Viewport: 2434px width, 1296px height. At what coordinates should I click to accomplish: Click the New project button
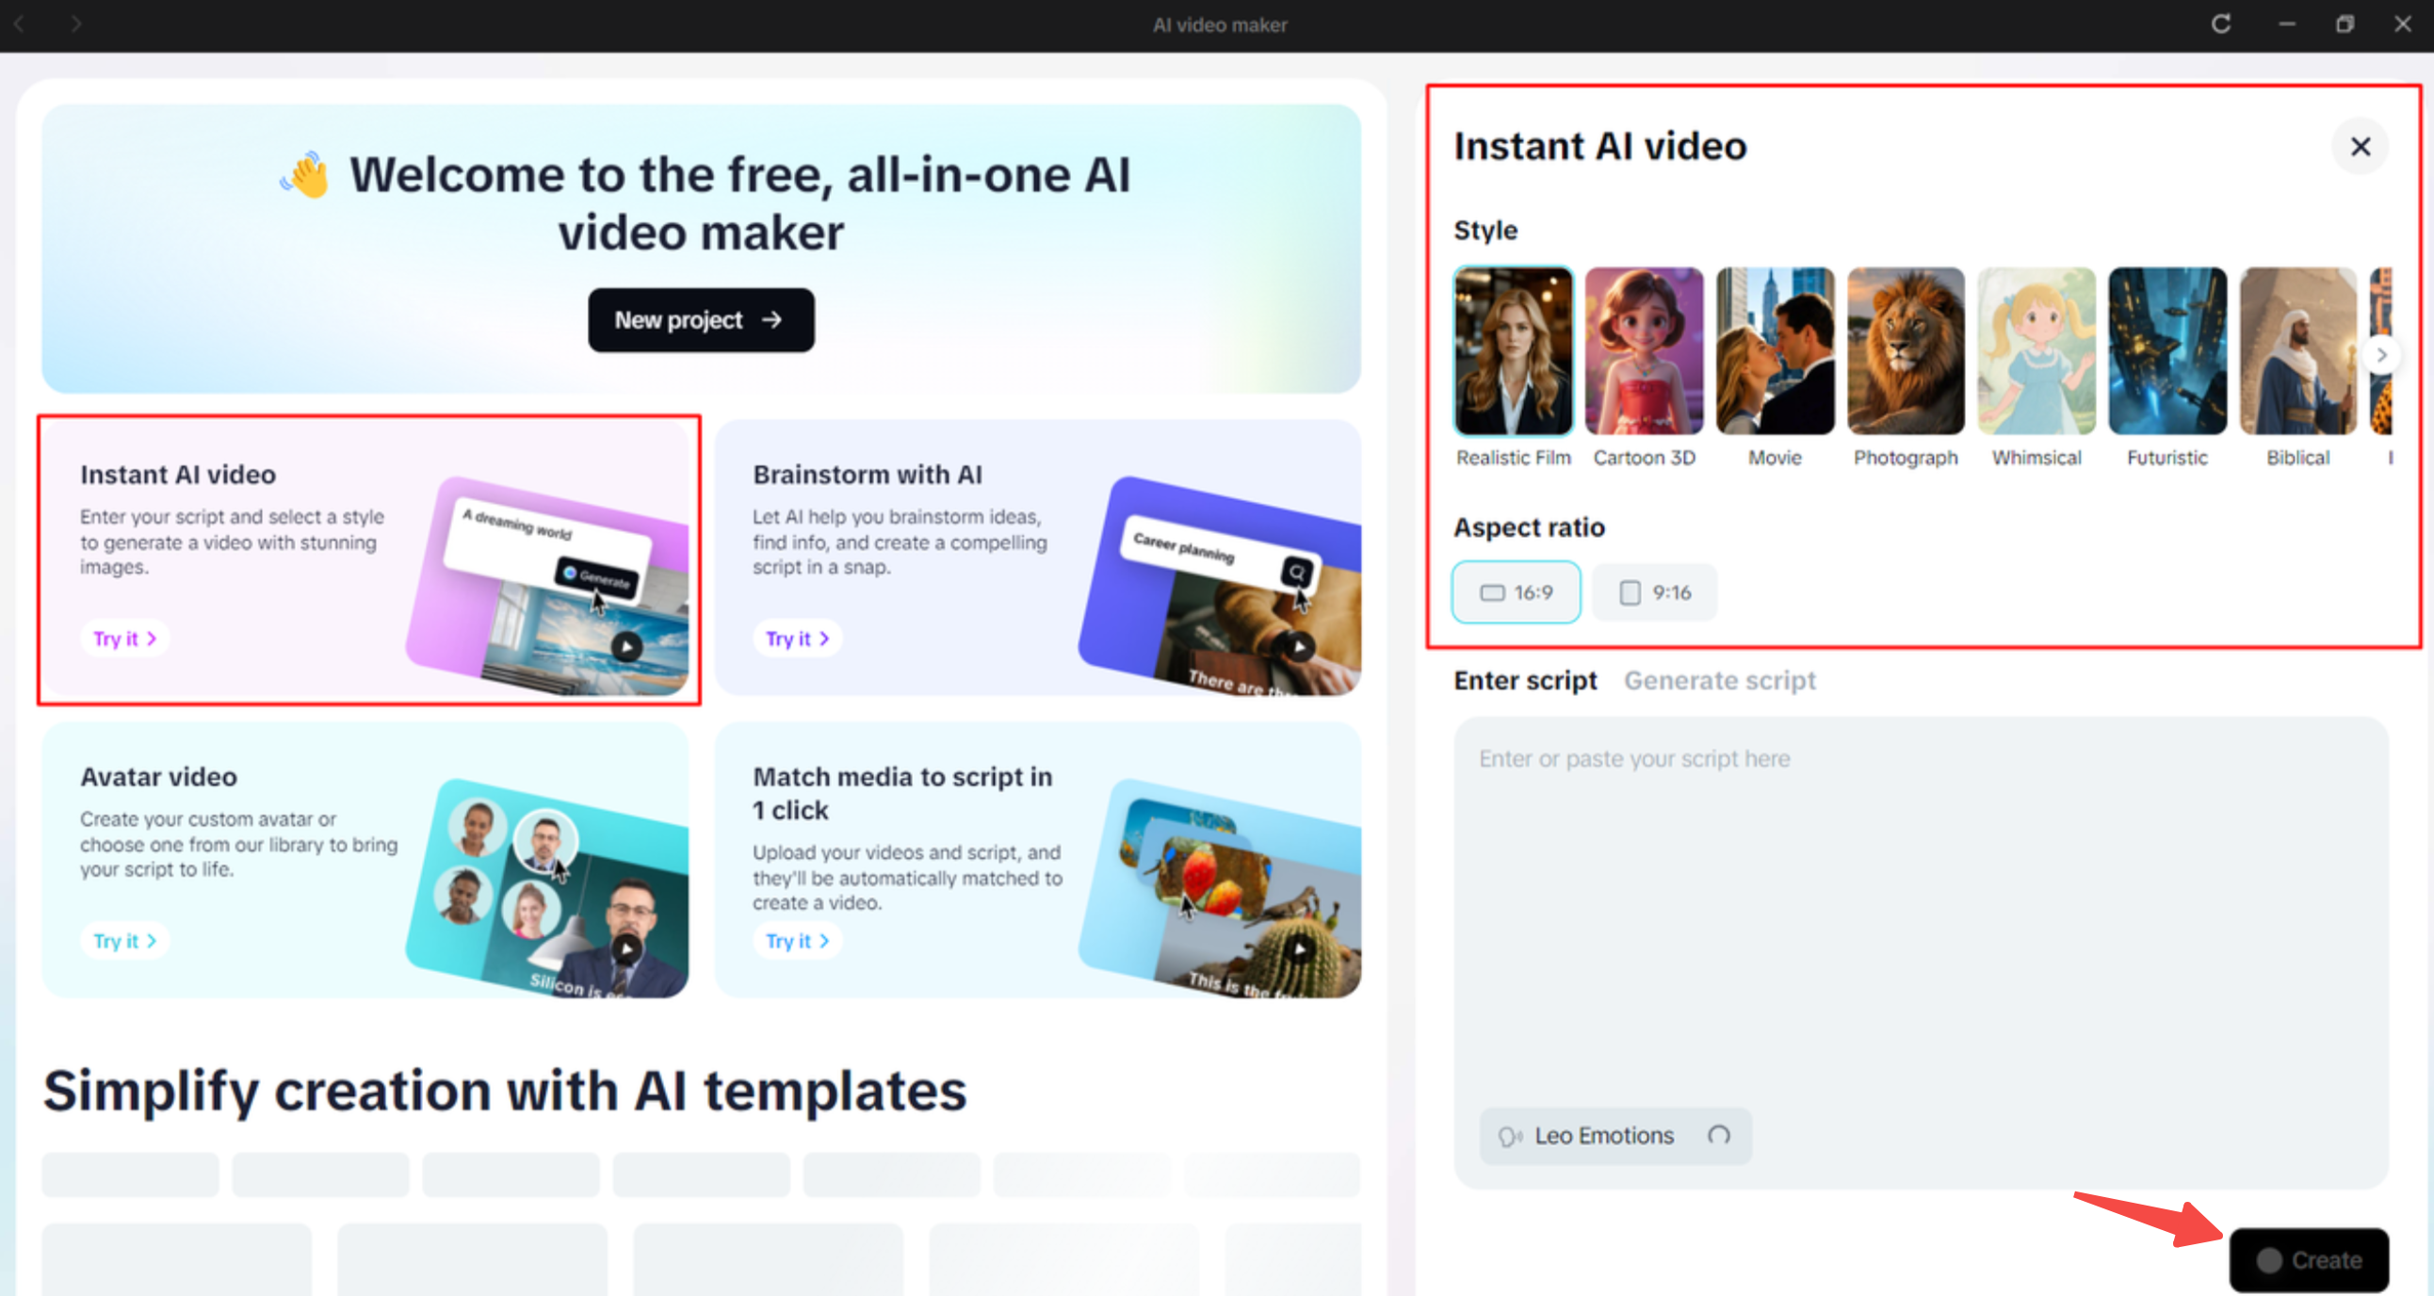pyautogui.click(x=701, y=320)
